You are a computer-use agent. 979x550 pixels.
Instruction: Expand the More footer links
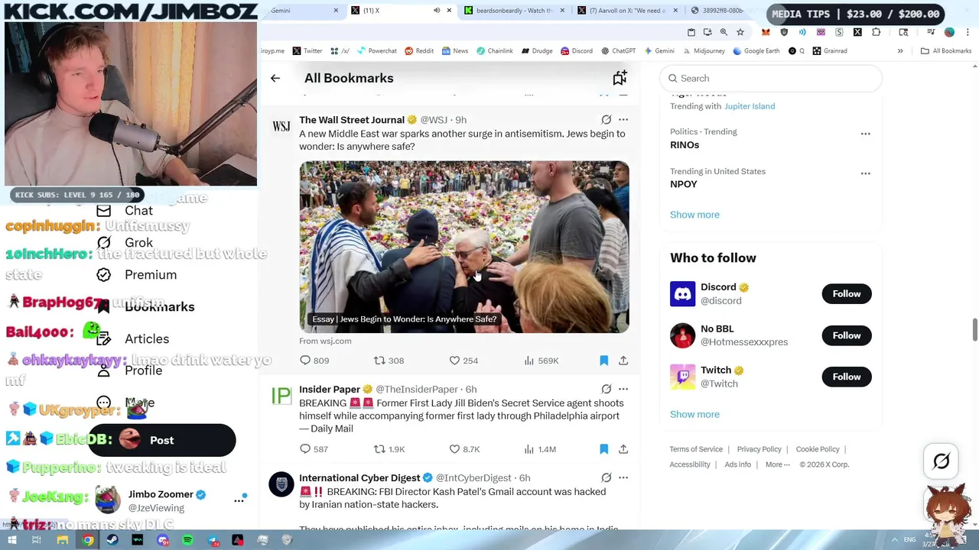pos(777,464)
